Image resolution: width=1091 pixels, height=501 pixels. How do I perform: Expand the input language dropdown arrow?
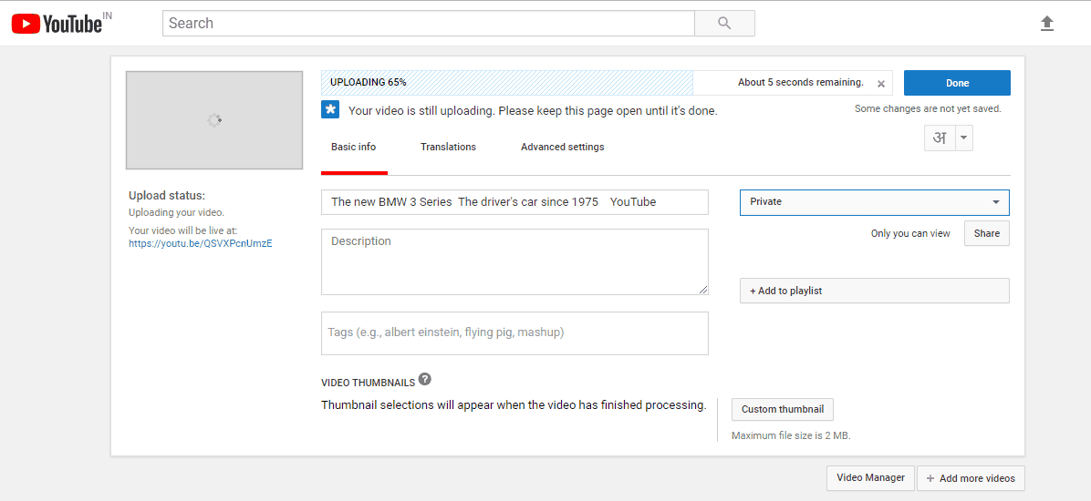pyautogui.click(x=963, y=138)
